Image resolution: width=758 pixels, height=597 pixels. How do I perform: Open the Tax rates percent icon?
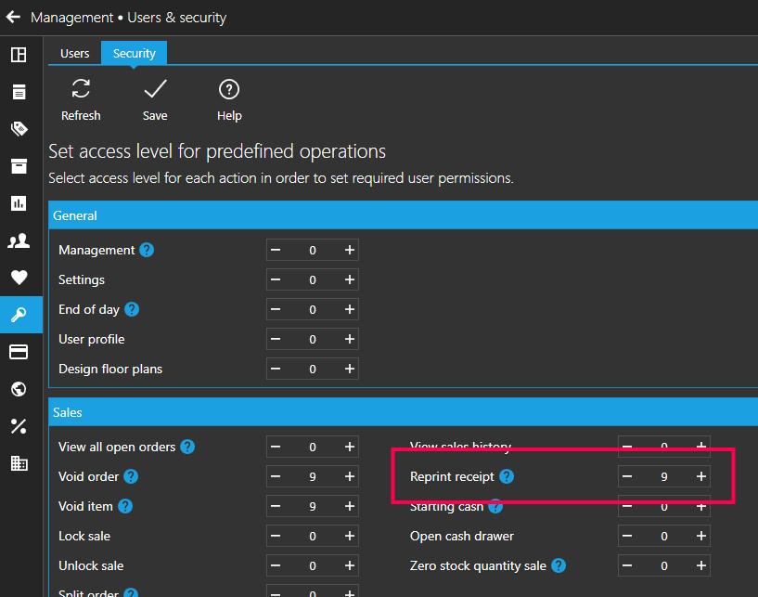click(x=19, y=426)
